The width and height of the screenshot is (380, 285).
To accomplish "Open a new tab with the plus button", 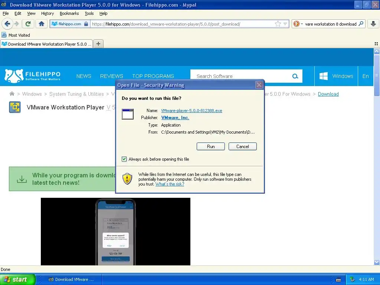I will point(98,44).
